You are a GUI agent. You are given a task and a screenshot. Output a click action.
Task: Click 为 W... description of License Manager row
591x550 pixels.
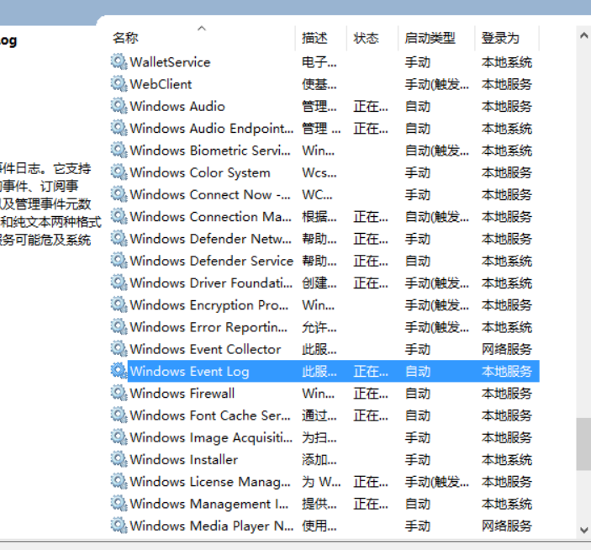[321, 482]
